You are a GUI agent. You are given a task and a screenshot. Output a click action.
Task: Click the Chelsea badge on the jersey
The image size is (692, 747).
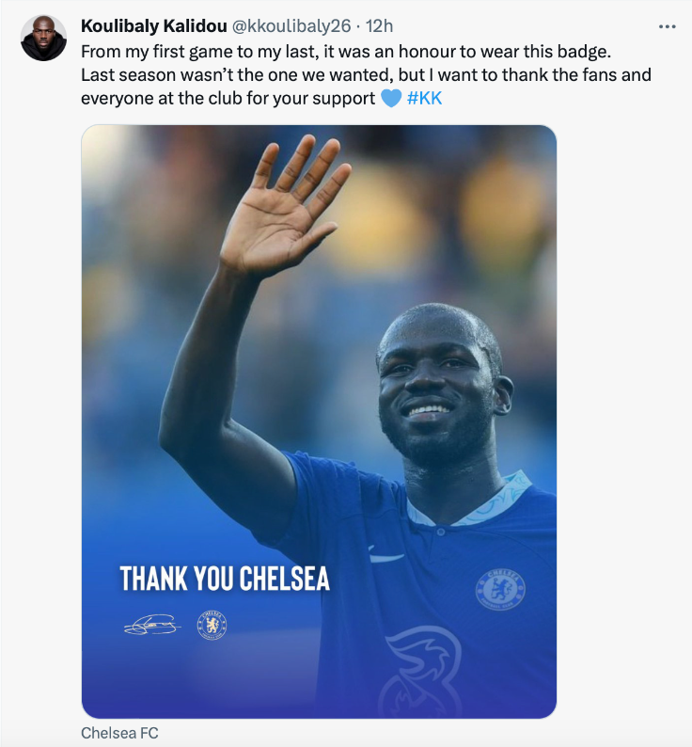[500, 588]
